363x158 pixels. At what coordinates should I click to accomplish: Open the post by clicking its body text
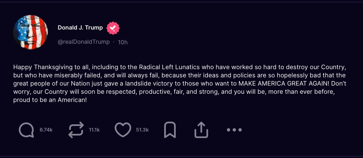point(180,84)
